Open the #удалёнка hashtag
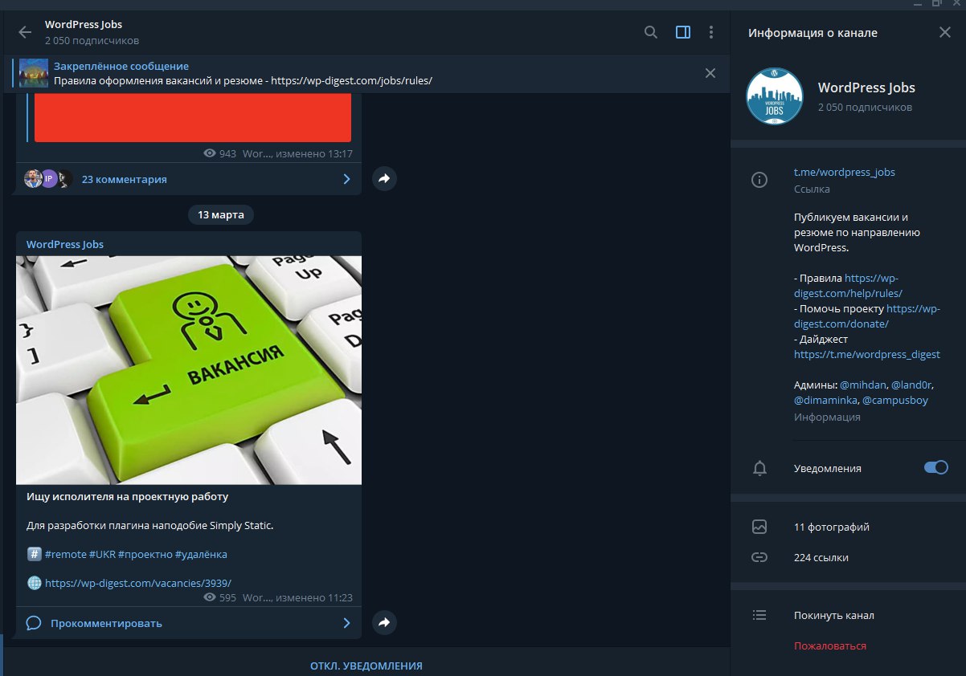966x676 pixels. tap(201, 554)
